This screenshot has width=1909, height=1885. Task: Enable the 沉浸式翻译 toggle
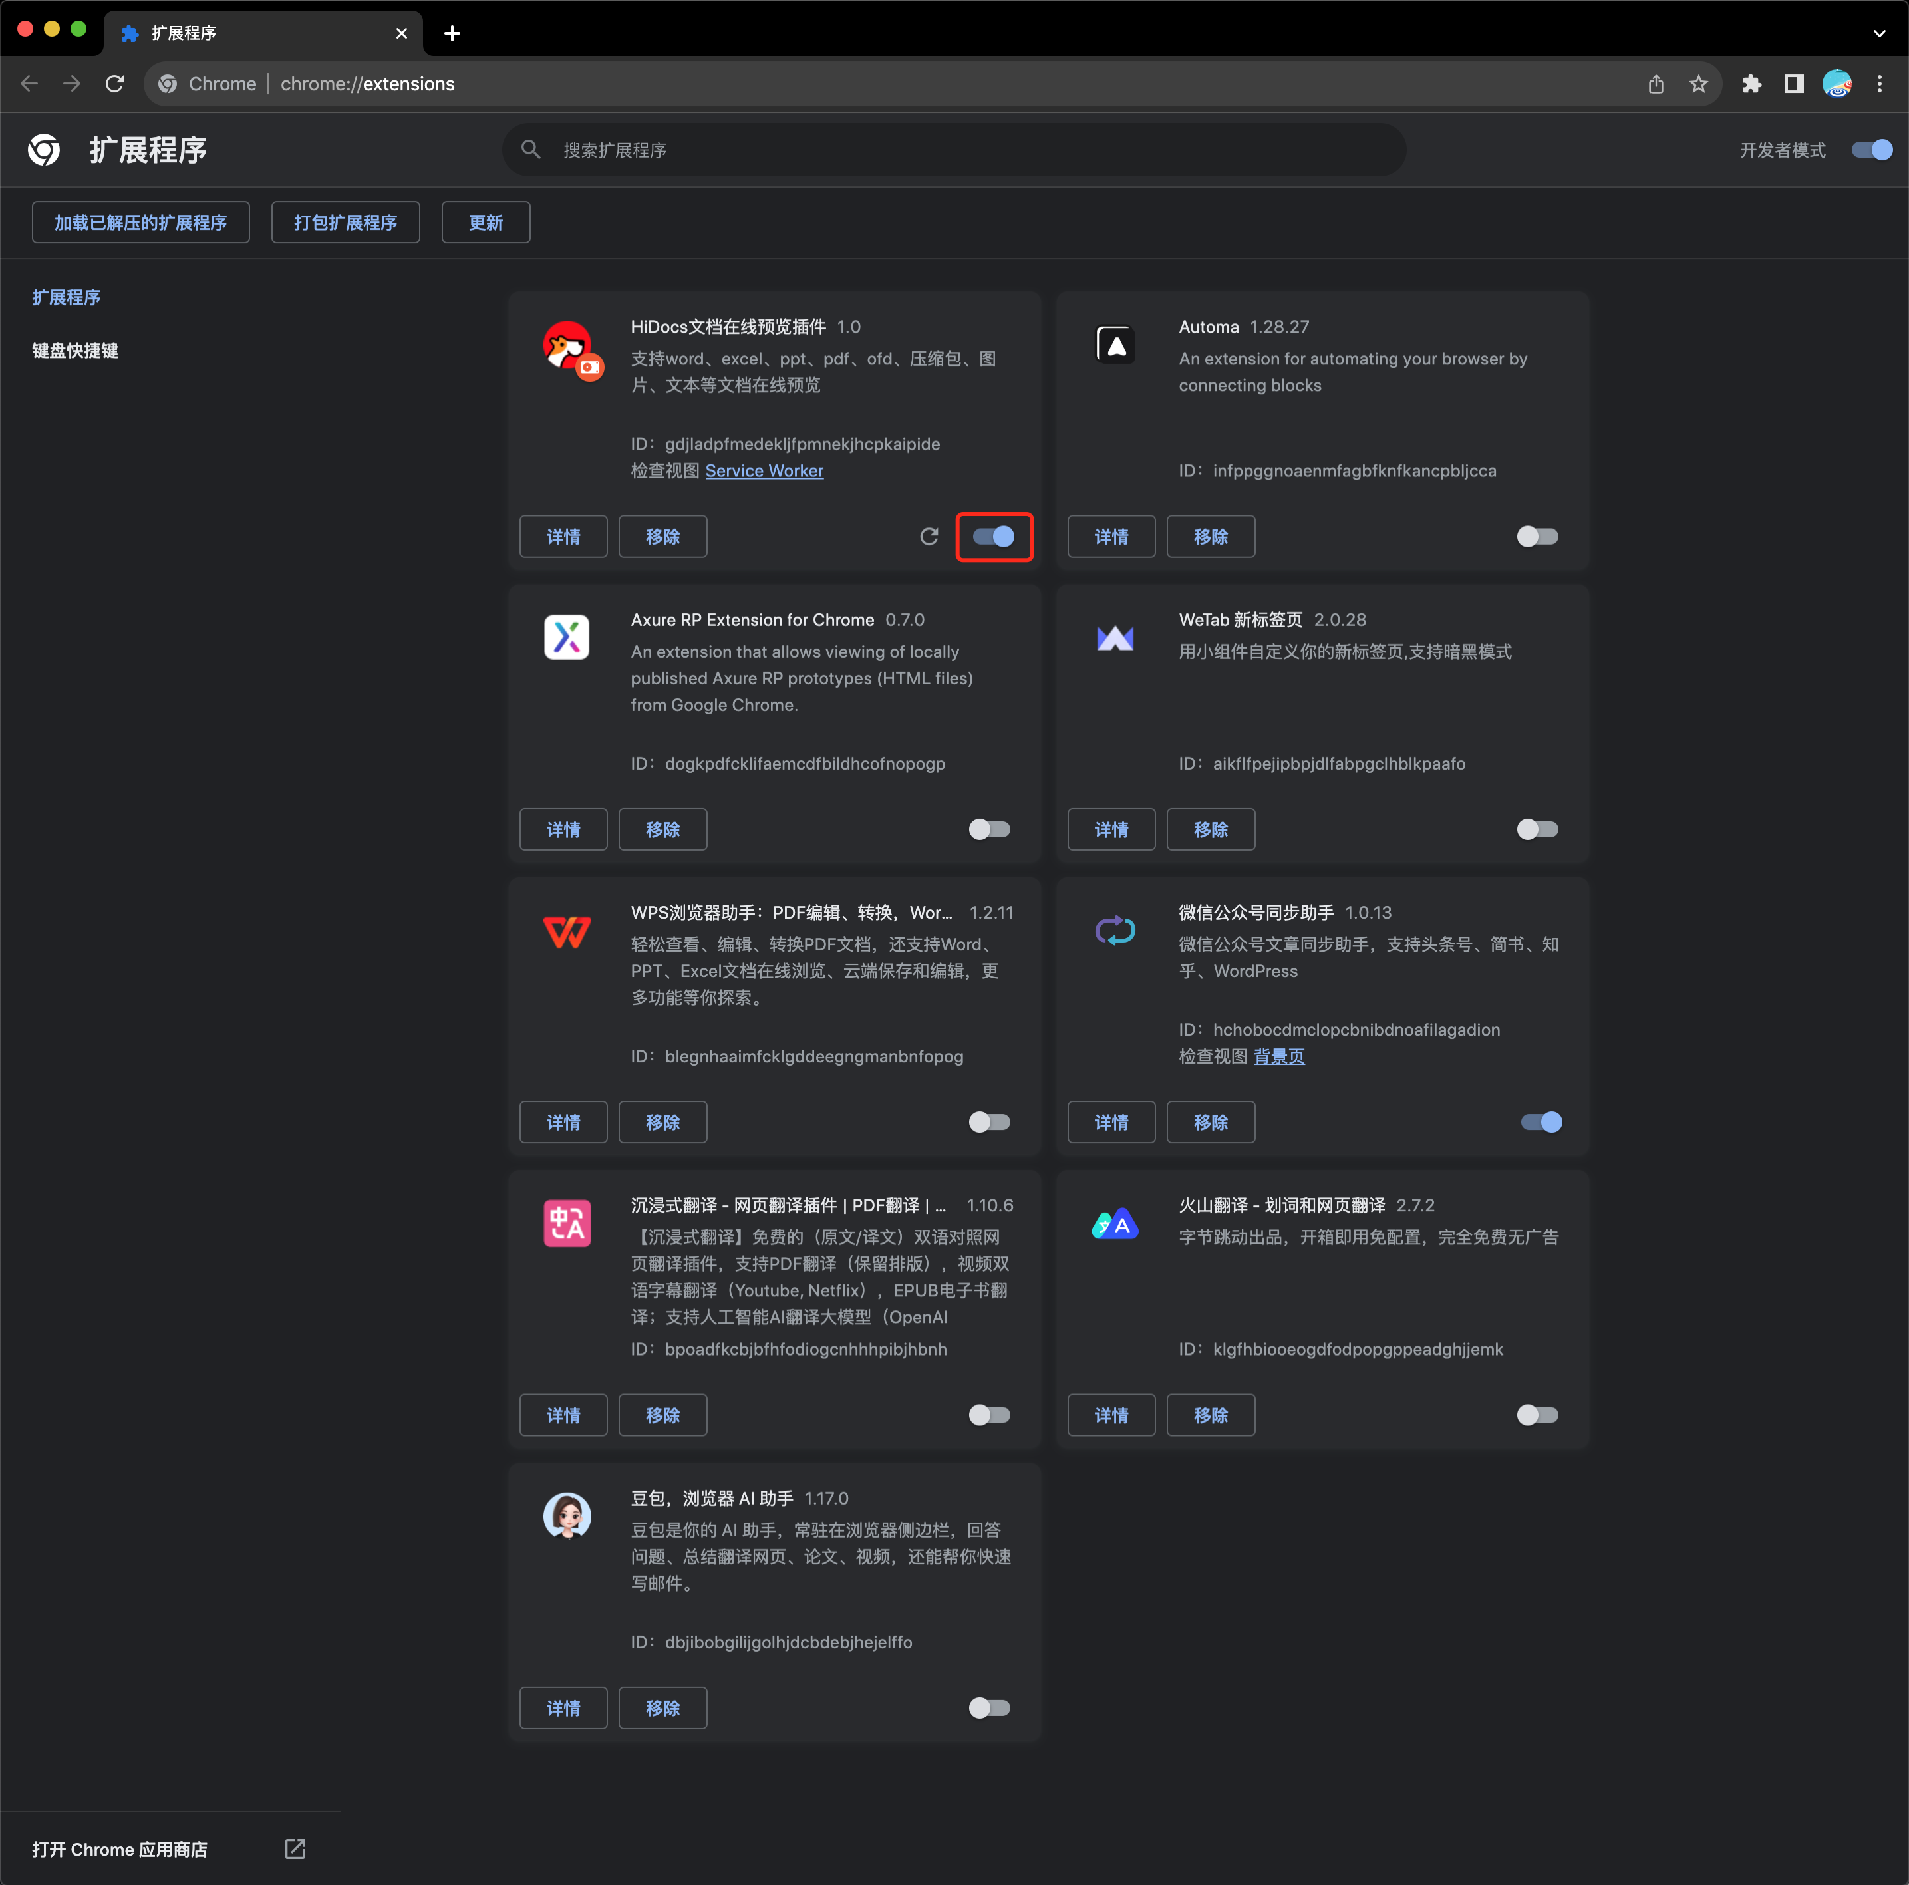click(990, 1415)
